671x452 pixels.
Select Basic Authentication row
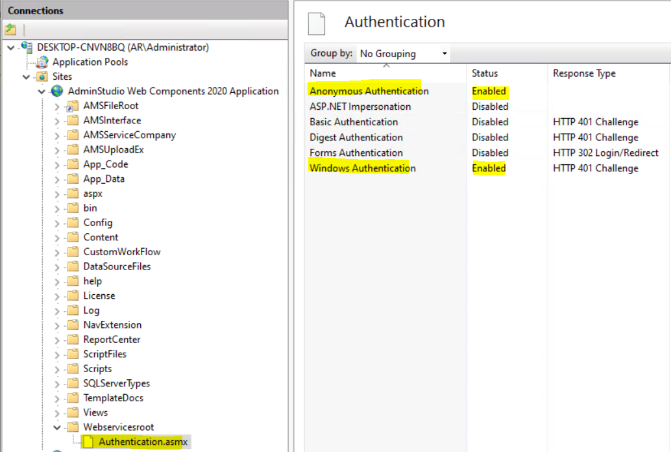pyautogui.click(x=487, y=122)
